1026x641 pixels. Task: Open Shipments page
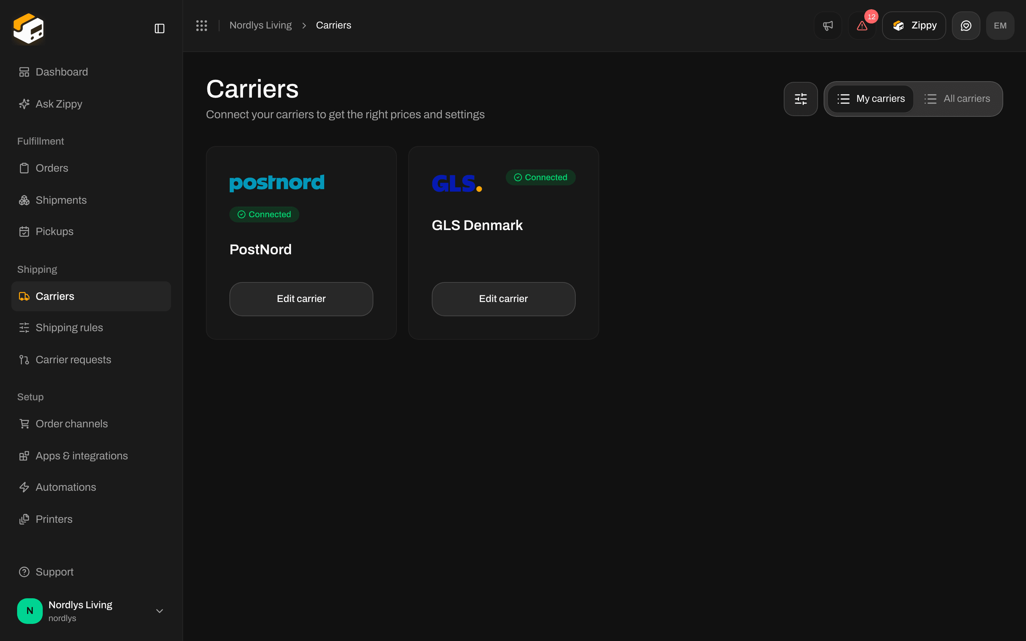pyautogui.click(x=91, y=200)
